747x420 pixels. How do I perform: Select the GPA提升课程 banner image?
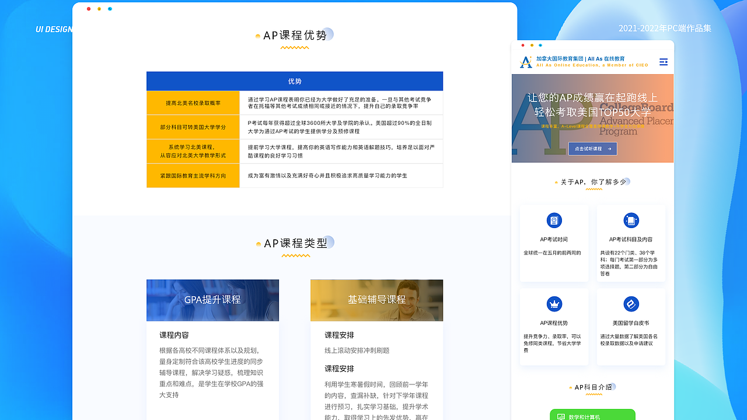(x=212, y=300)
